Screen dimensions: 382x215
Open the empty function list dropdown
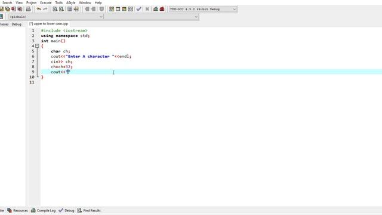pyautogui.click(x=151, y=17)
